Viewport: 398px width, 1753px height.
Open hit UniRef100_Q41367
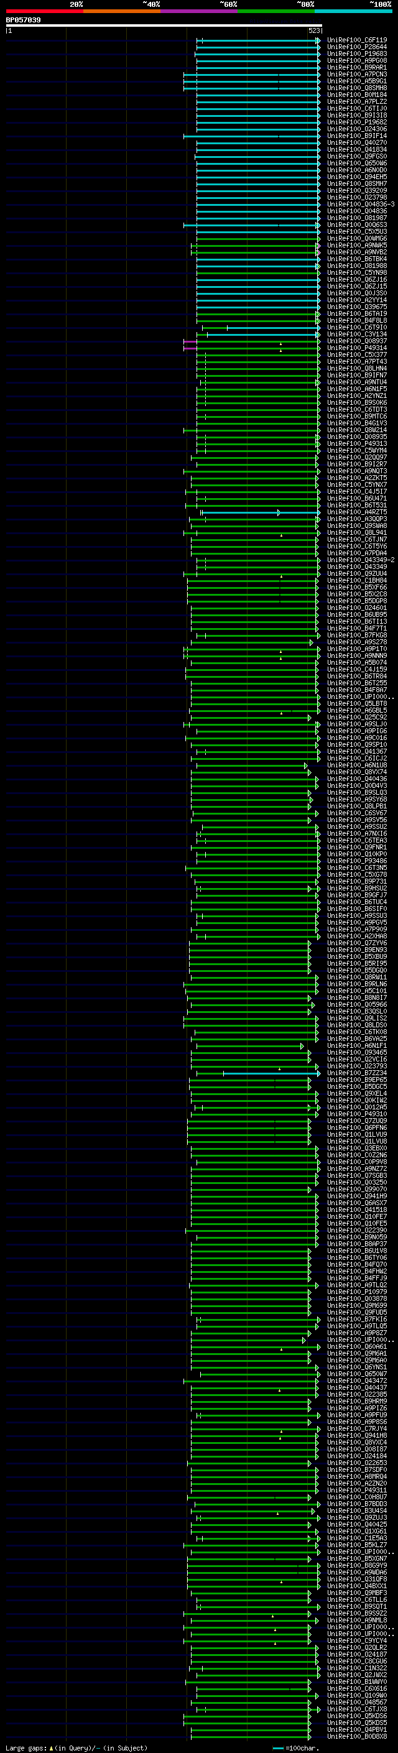[x=356, y=752]
